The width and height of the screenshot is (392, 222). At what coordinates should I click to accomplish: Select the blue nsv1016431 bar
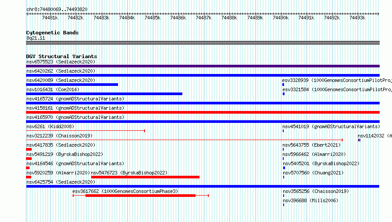click(x=104, y=94)
